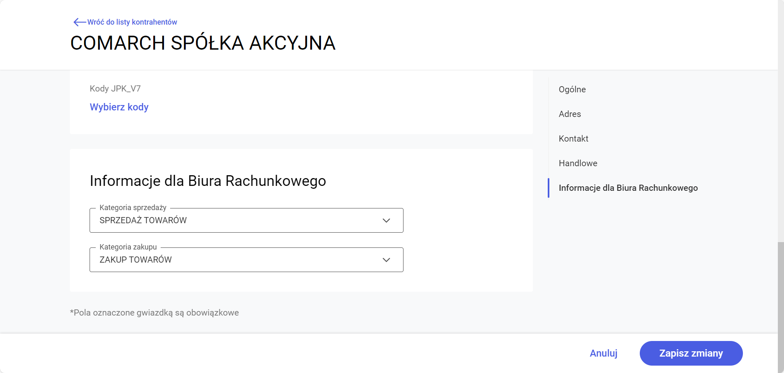Screen dimensions: 784x373
Task: Go to the Adres section
Action: click(570, 114)
